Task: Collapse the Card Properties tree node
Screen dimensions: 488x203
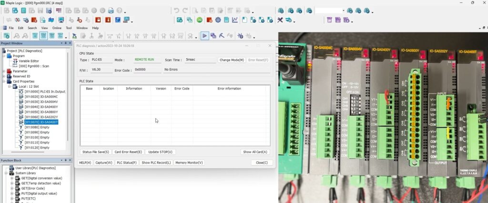Action: coord(4,81)
